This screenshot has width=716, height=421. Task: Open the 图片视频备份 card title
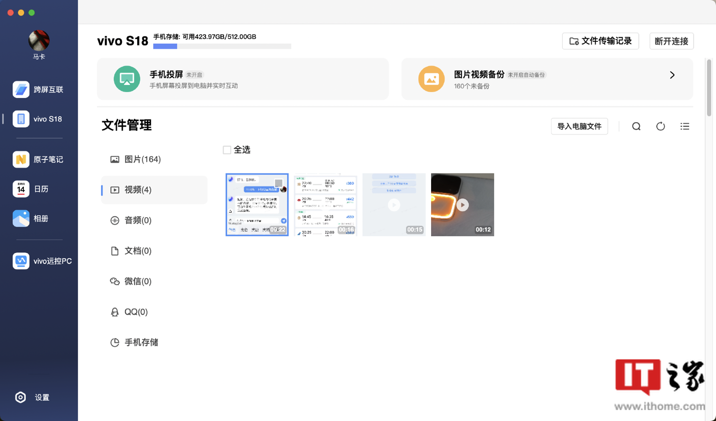pos(479,75)
